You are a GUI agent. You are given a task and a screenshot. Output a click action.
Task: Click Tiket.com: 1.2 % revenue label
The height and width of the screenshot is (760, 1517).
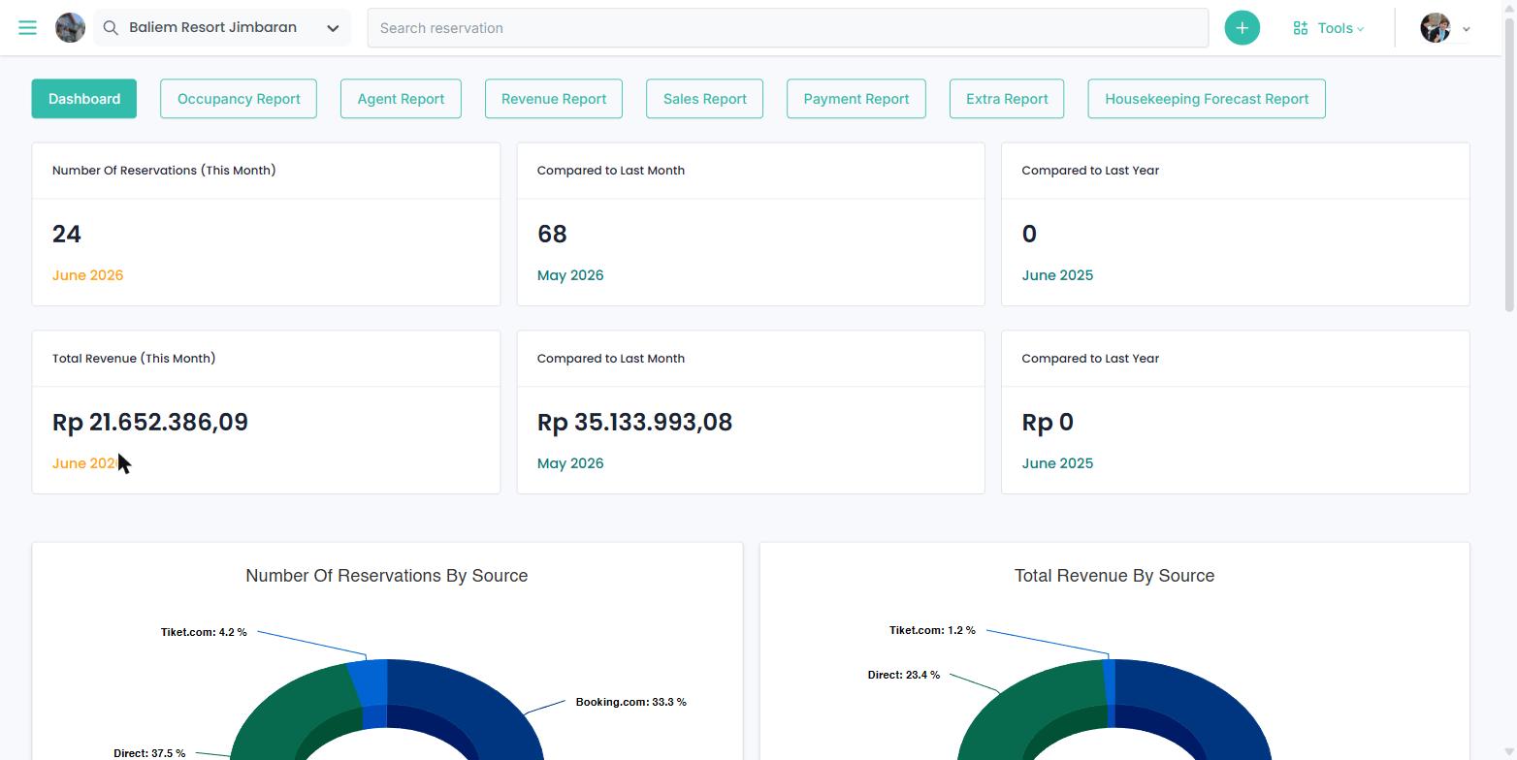coord(932,630)
